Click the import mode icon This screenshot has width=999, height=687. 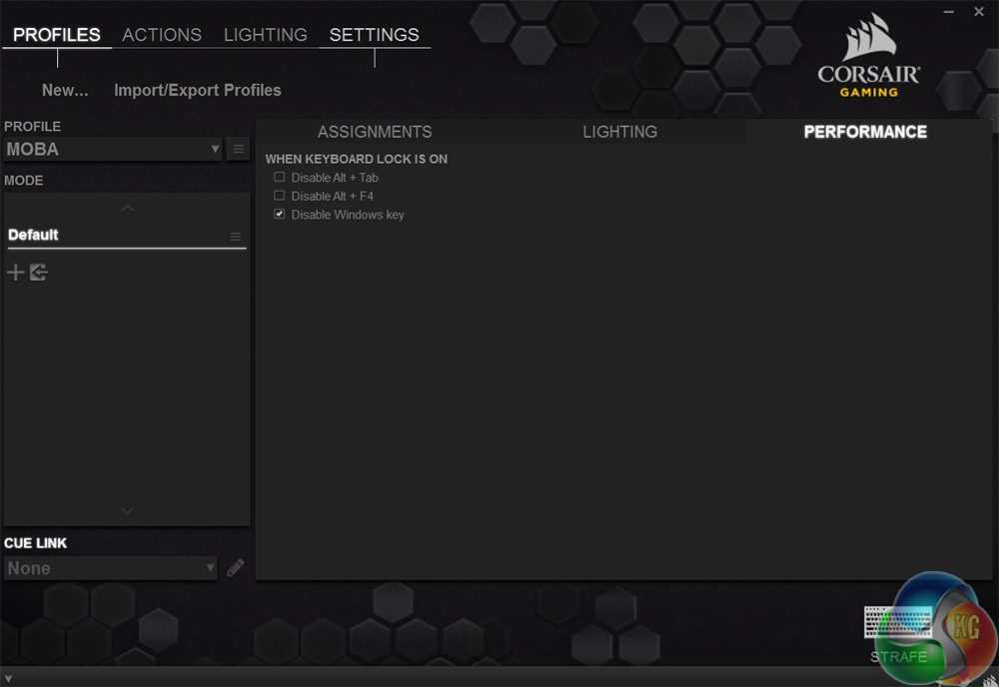click(x=38, y=273)
